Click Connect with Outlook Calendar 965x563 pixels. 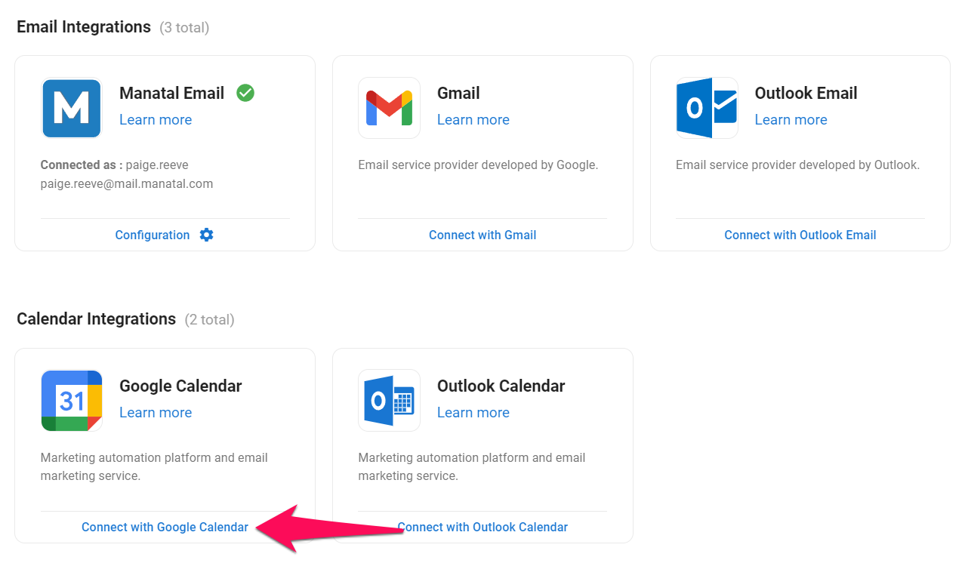point(482,527)
